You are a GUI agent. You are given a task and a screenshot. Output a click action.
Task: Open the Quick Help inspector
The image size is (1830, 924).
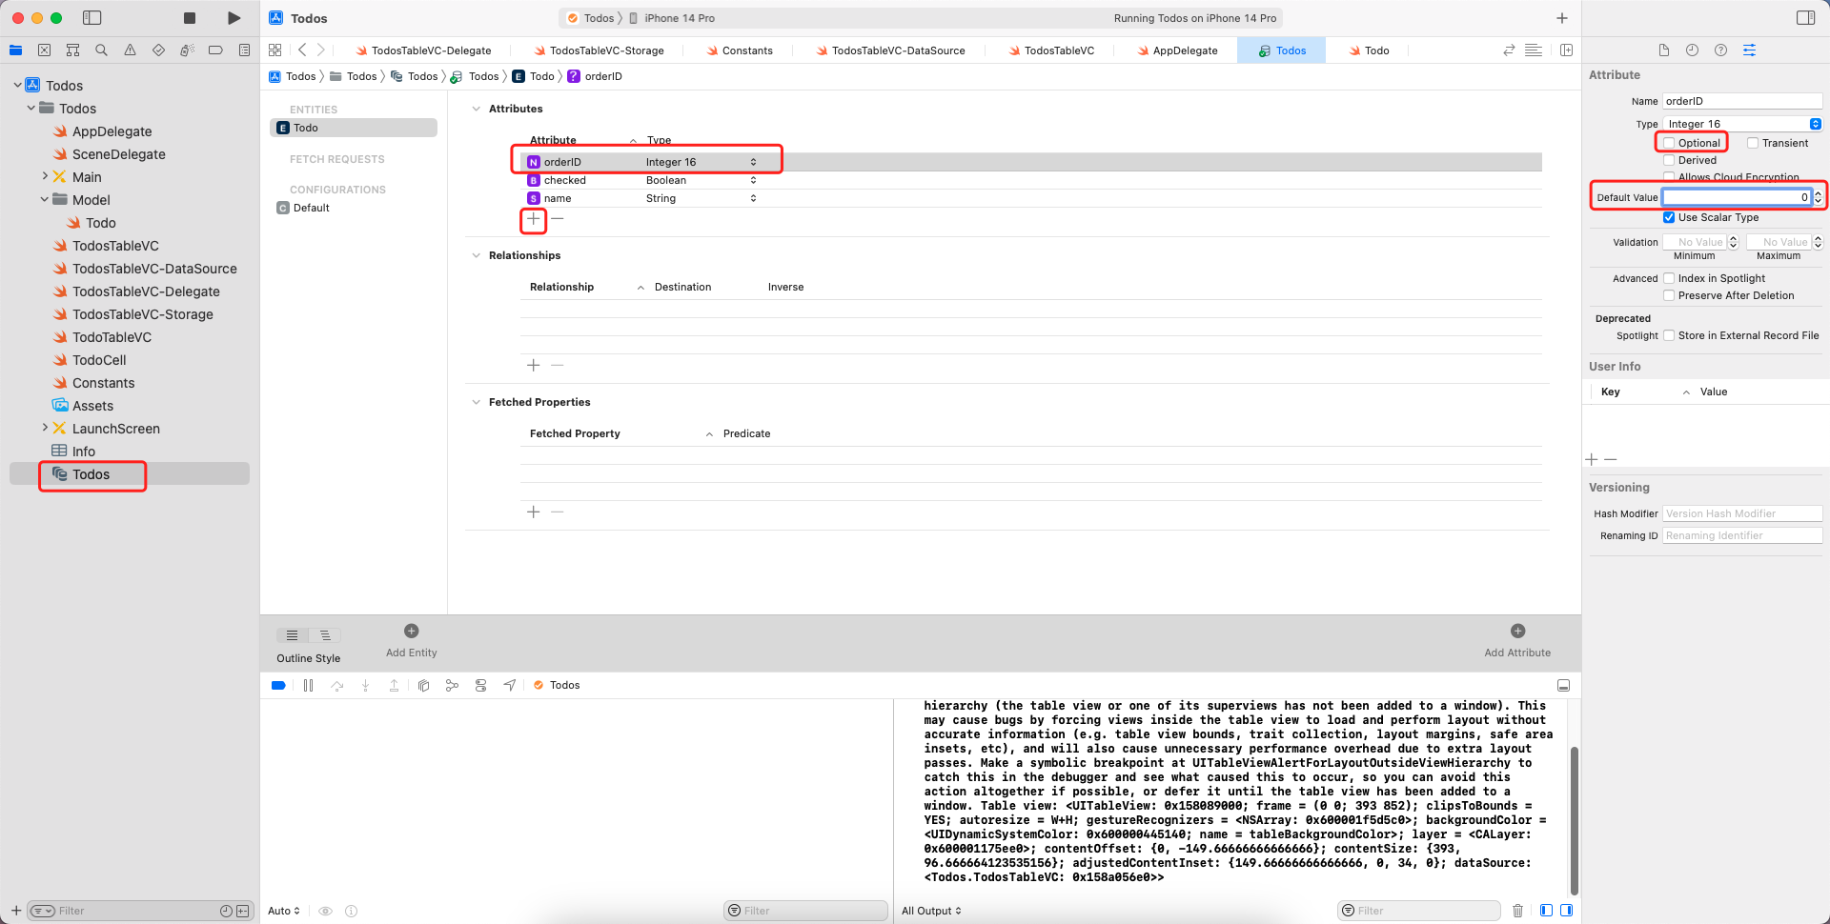click(1720, 50)
